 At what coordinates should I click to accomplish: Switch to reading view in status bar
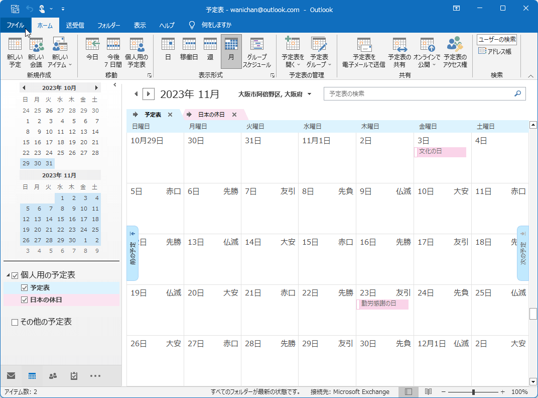click(x=428, y=392)
